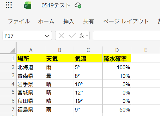Image resolution: width=160 pixels, height=116 pixels.
Task: Select the 19° temperature cell
Action: click(x=88, y=101)
